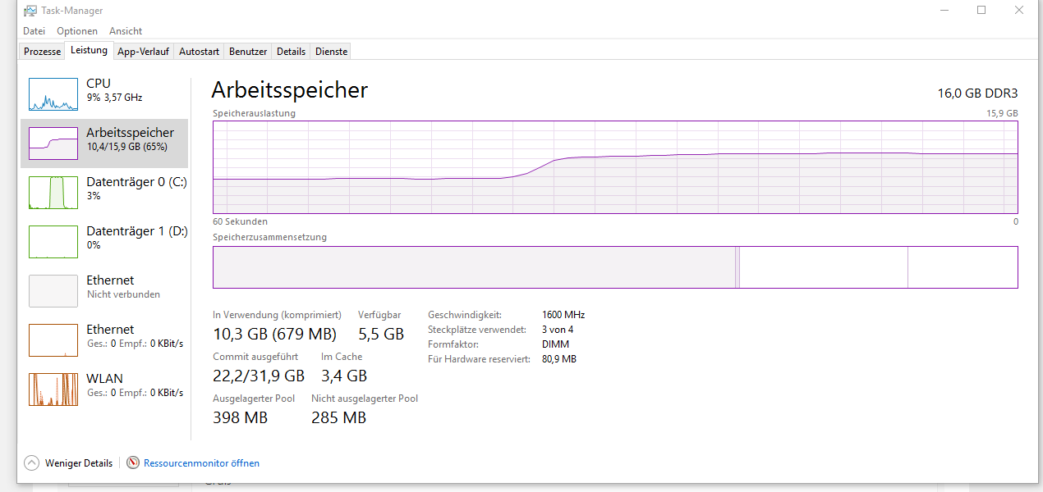Select the WLAN network graph thumbnail
The height and width of the screenshot is (492, 1043).
53,389
